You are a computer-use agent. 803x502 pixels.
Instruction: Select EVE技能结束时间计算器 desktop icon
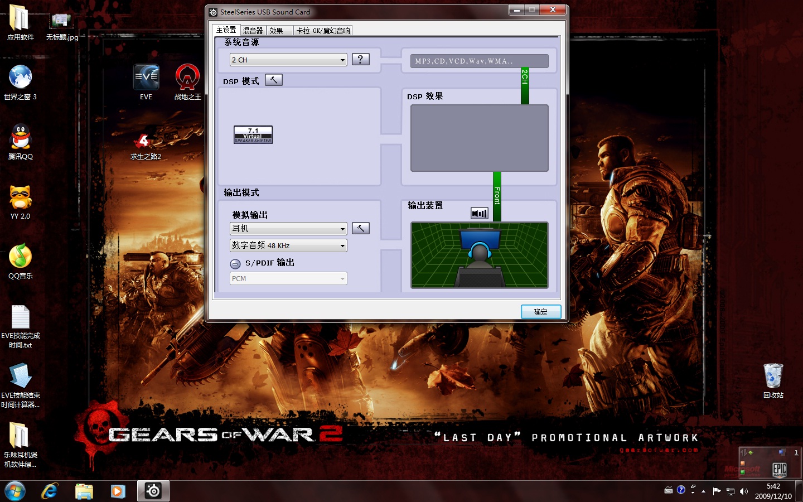point(20,387)
